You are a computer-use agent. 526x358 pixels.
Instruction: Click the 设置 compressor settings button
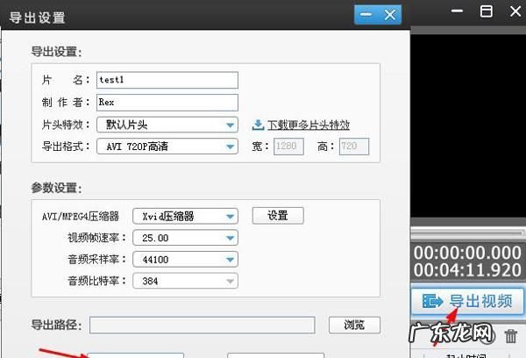277,215
